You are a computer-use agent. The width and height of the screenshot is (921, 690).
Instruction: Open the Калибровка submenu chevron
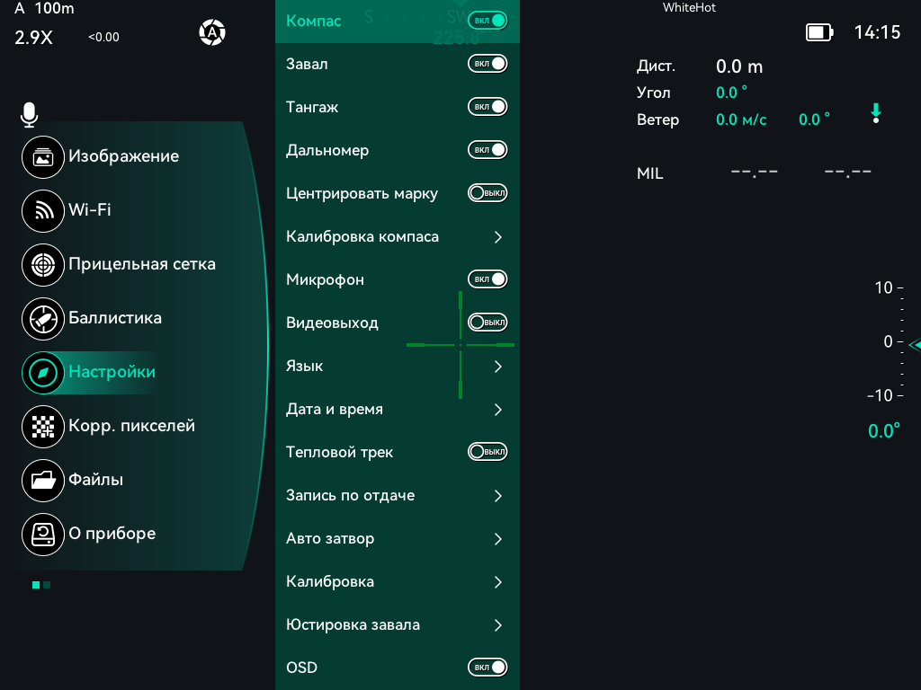(x=498, y=582)
